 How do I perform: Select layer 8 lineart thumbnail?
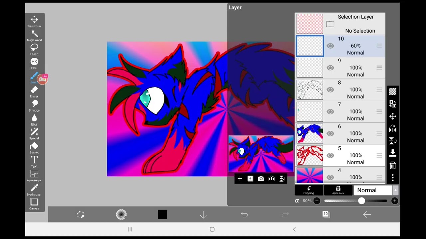coord(310,90)
